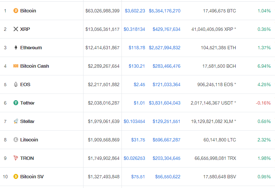Select TRON market cap $1,749,902,864
This screenshot has width=275, height=188.
point(104,158)
